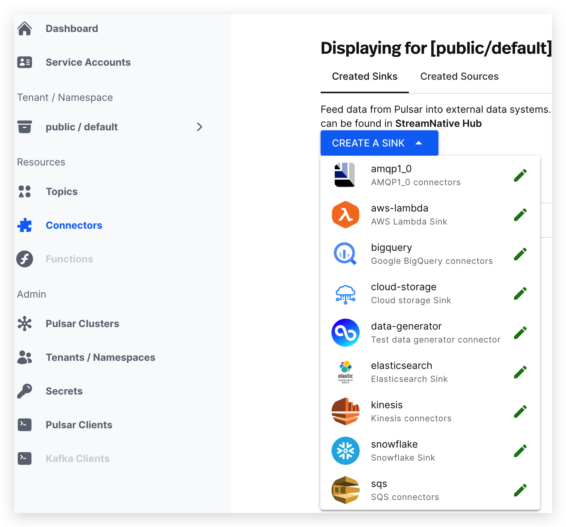Click the pencil icon for snowflake

click(x=520, y=451)
